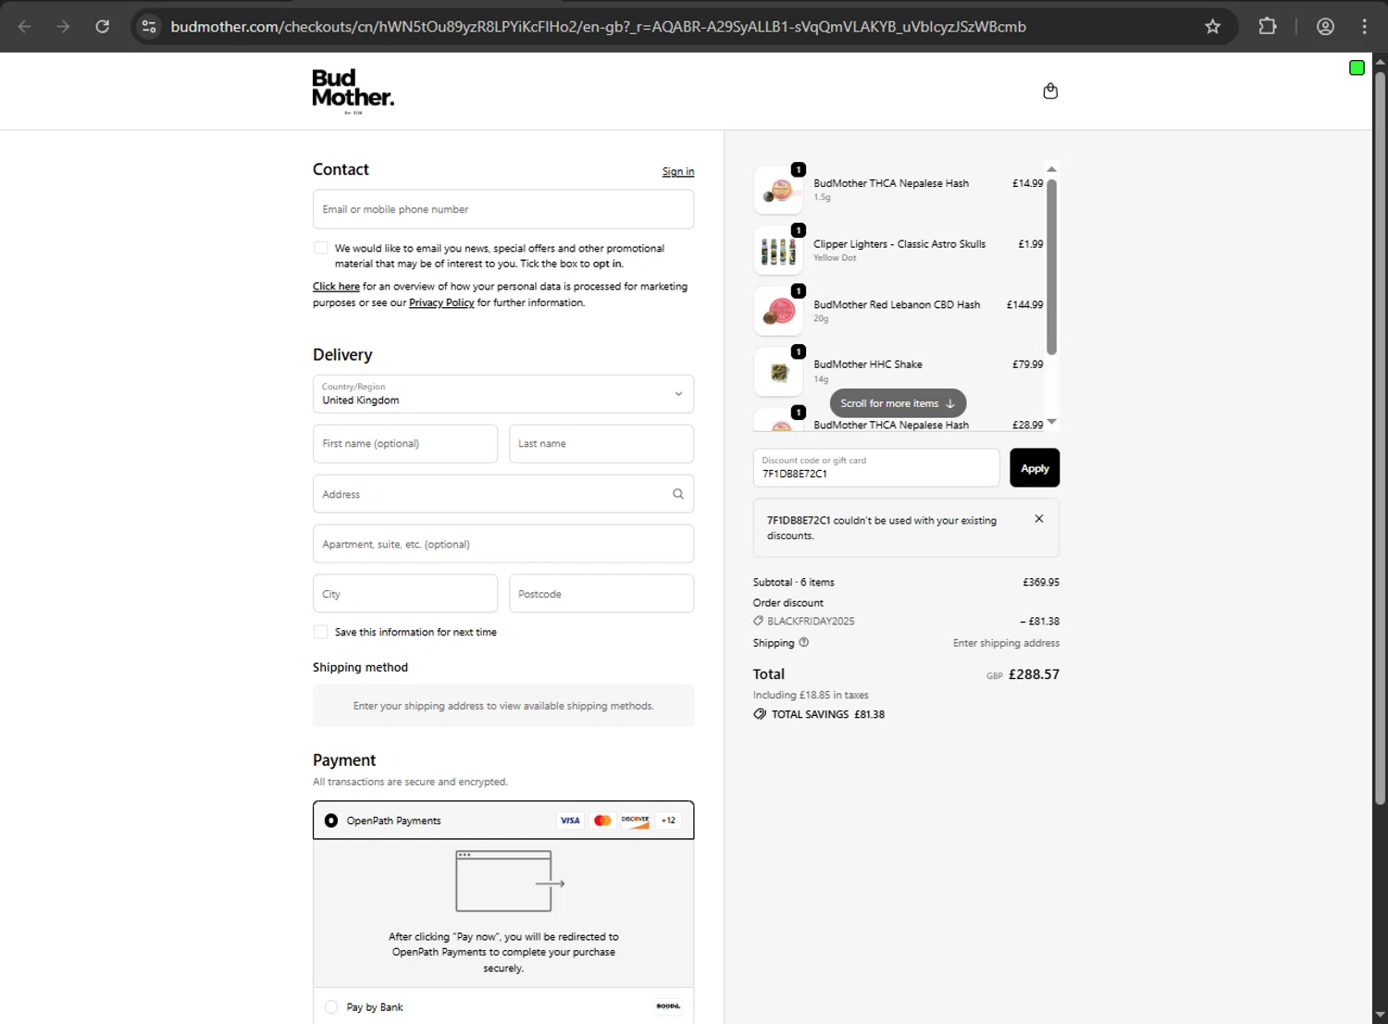The image size is (1388, 1024).
Task: Open the browser extensions puzzle icon
Action: [1268, 27]
